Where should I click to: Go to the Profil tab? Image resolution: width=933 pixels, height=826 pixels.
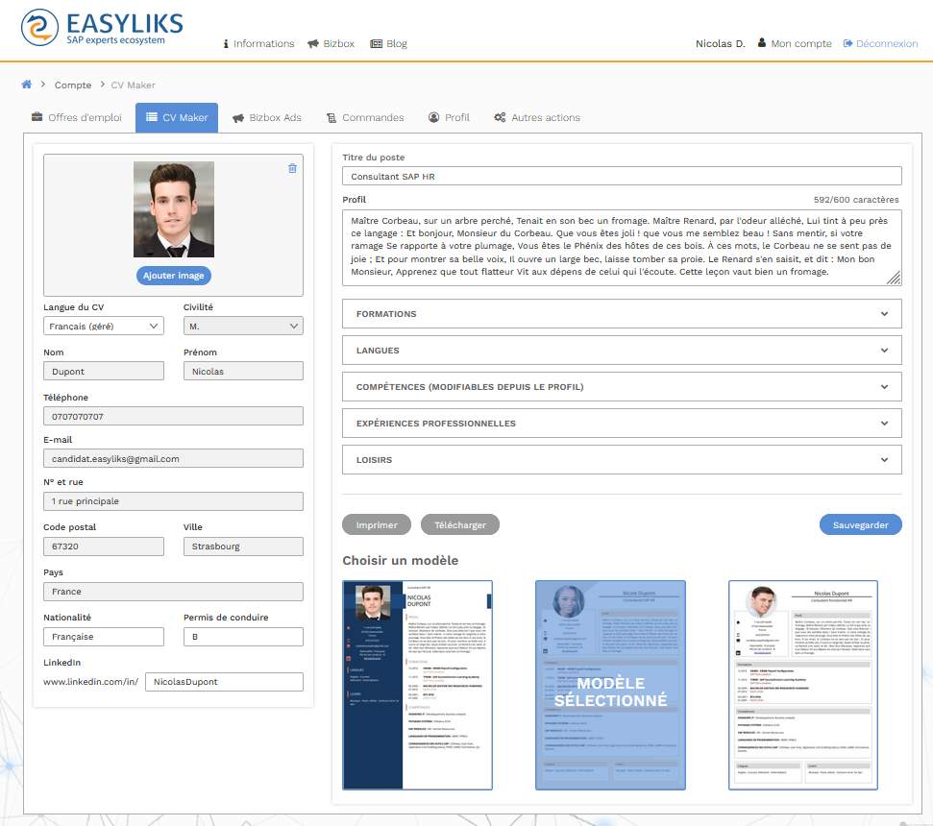point(449,117)
